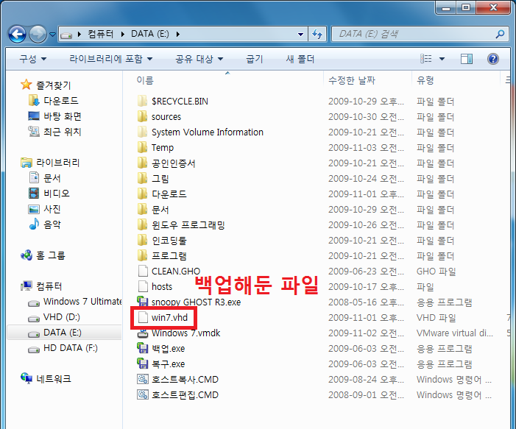The width and height of the screenshot is (516, 429).
Task: Open the 공유 대상 menu
Action: pyautogui.click(x=199, y=59)
